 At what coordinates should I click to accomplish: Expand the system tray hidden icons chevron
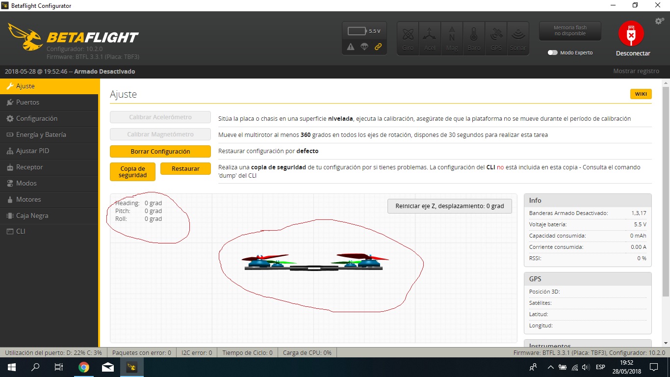click(551, 367)
